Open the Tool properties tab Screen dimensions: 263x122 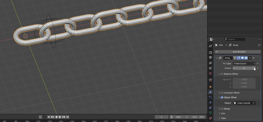tap(210, 46)
